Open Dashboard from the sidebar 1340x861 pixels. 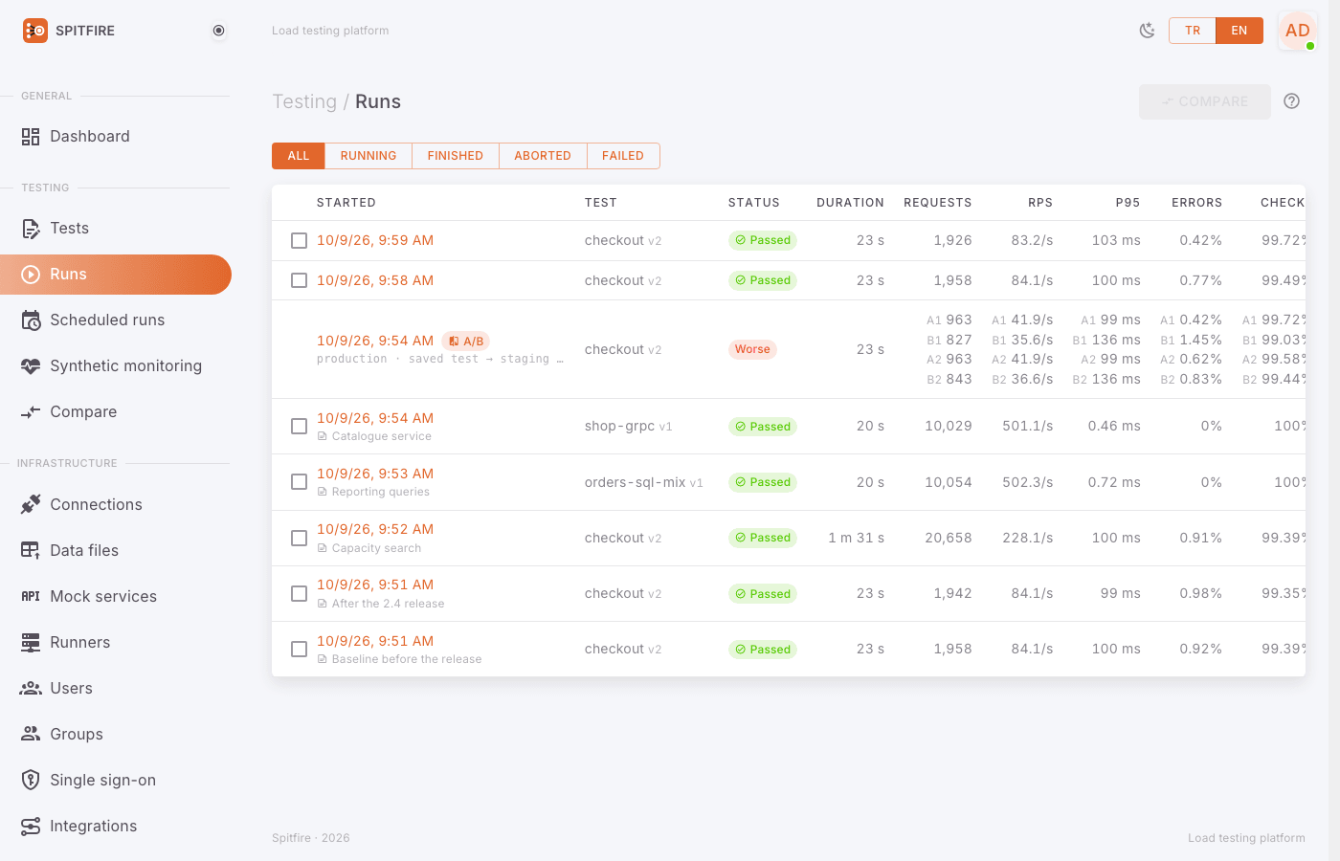click(116, 137)
